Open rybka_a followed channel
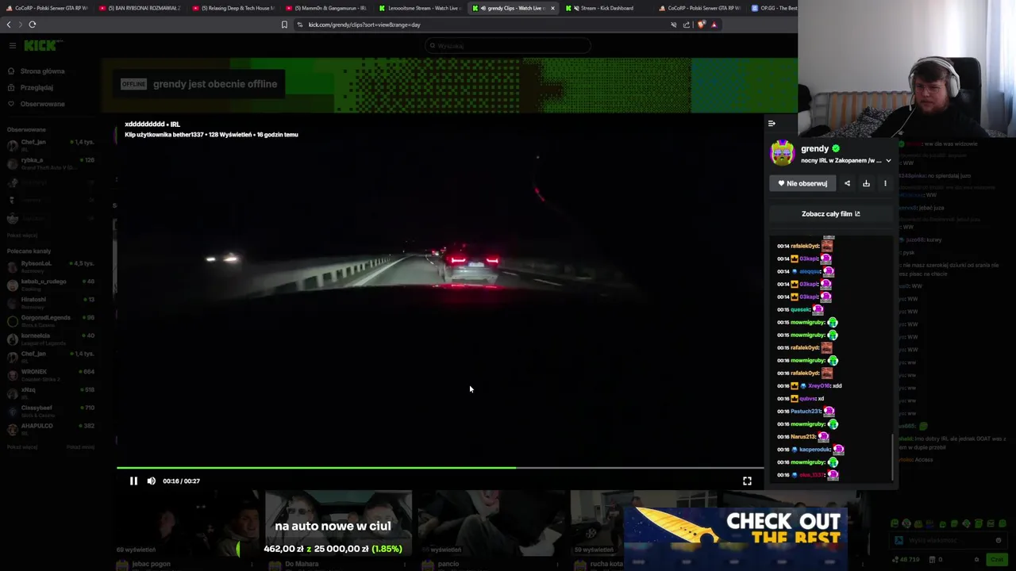The image size is (1016, 571). (x=49, y=163)
